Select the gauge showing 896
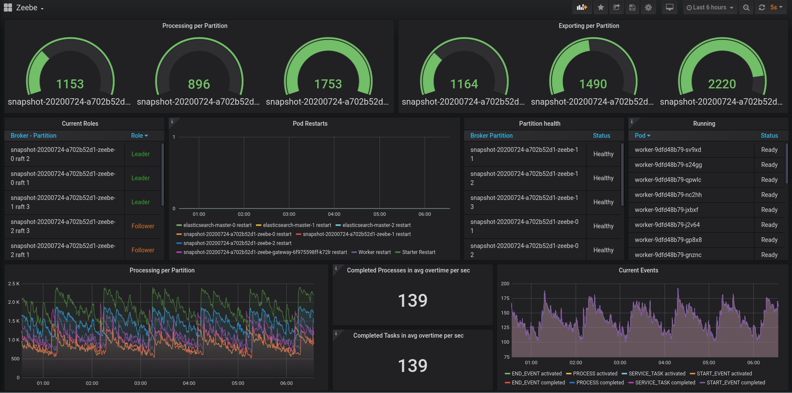 (199, 67)
